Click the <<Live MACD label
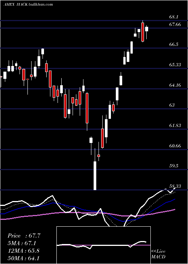Image resolution: width=188 pixels, height=264 pixels. tap(158, 254)
